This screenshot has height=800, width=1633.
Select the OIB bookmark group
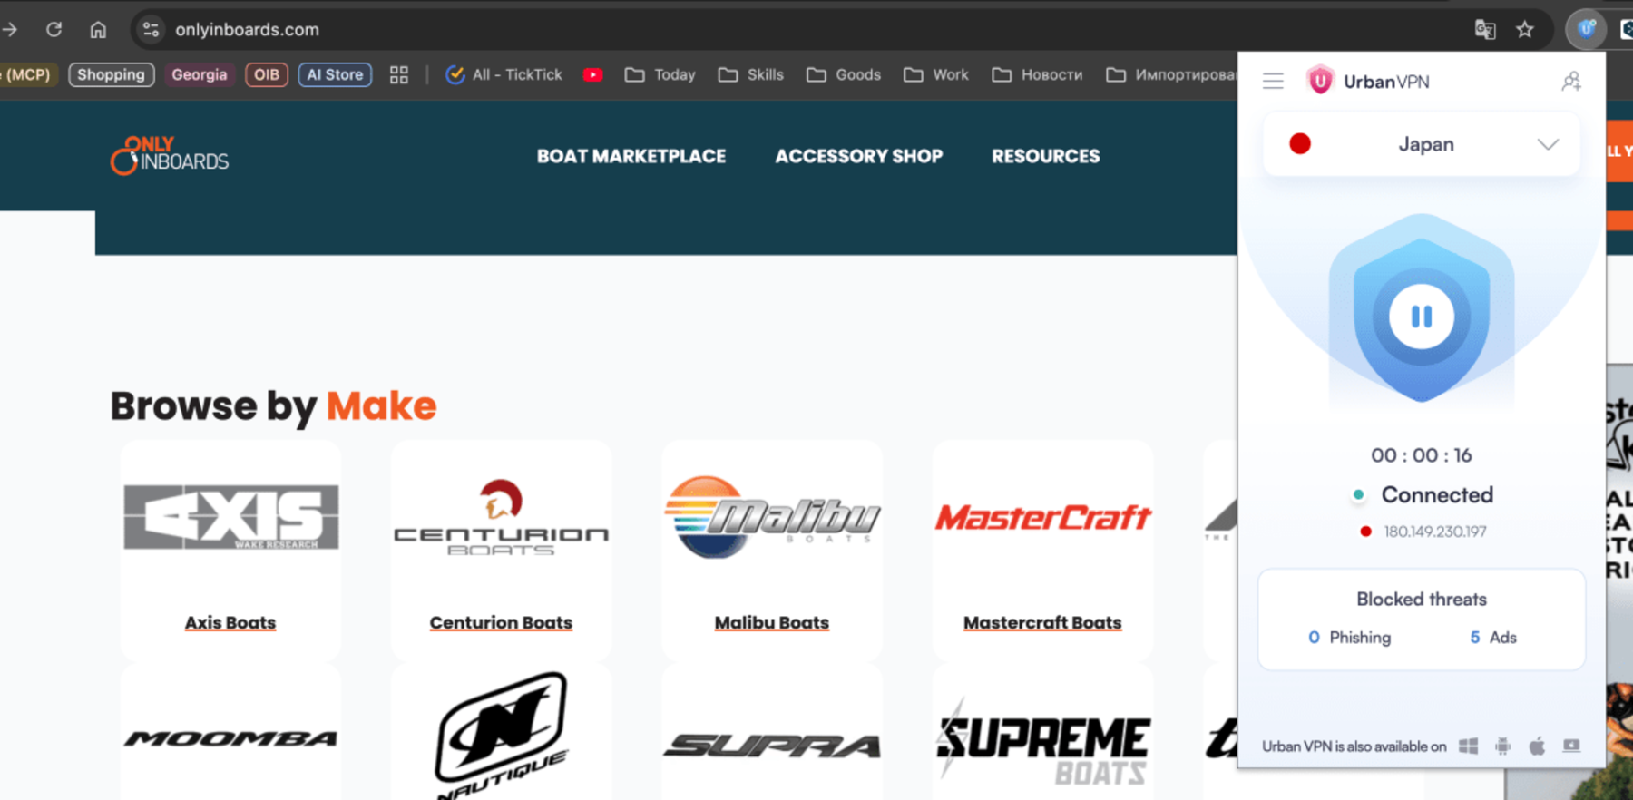pyautogui.click(x=267, y=75)
